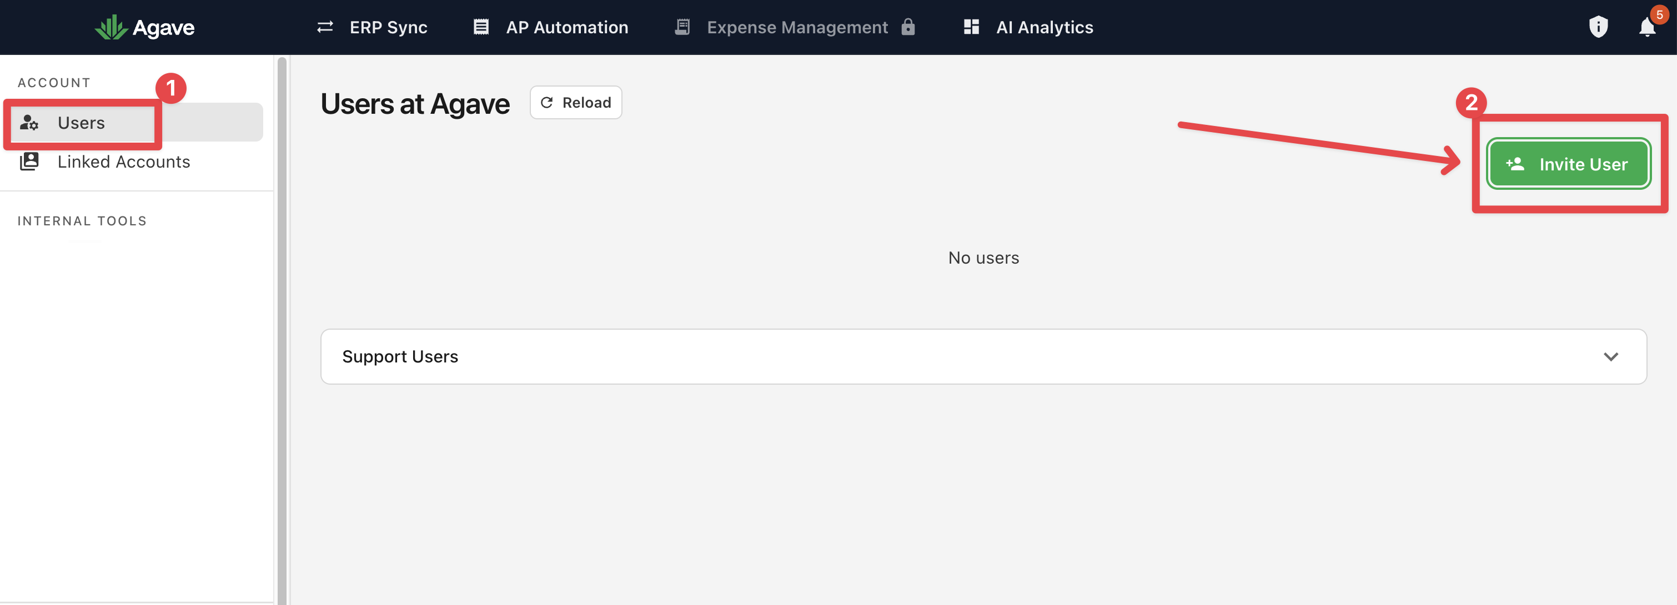Expand the Support Users section
This screenshot has width=1677, height=605.
pos(983,356)
